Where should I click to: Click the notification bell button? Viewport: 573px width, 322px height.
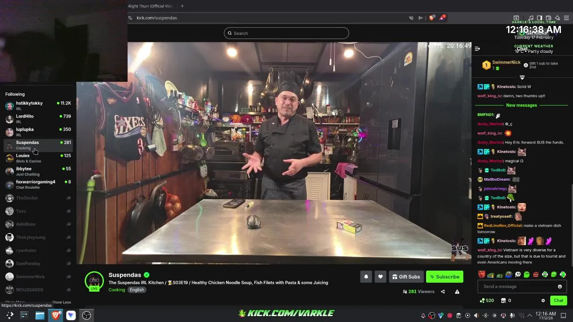(x=366, y=277)
